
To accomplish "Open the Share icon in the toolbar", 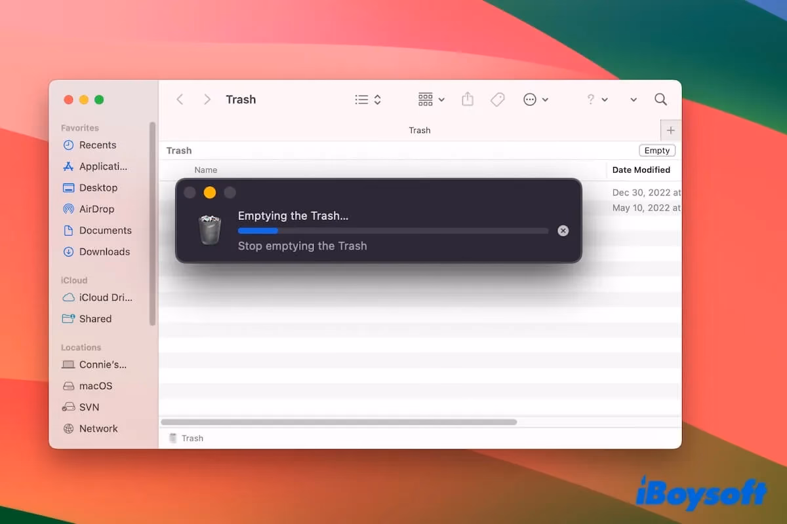I will 468,99.
